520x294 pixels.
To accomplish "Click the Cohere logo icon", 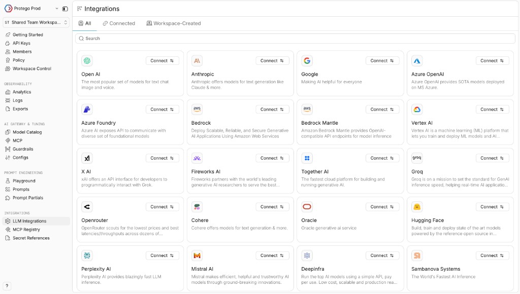I will pos(197,207).
